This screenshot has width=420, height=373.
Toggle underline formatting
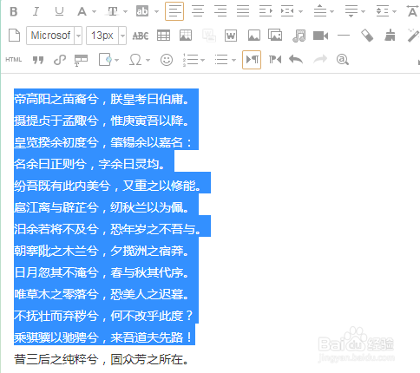(x=59, y=11)
